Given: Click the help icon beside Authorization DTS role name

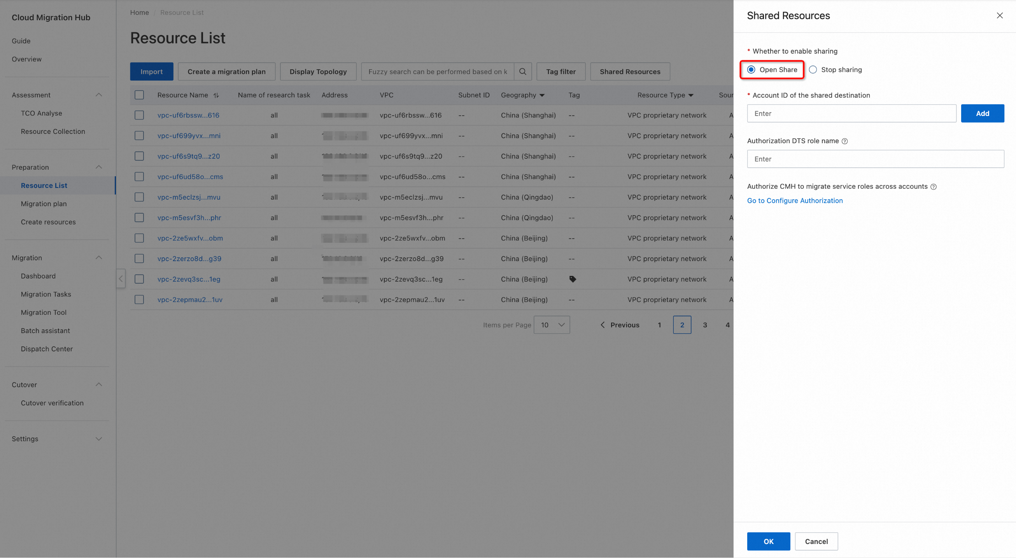Looking at the screenshot, I should pyautogui.click(x=845, y=141).
